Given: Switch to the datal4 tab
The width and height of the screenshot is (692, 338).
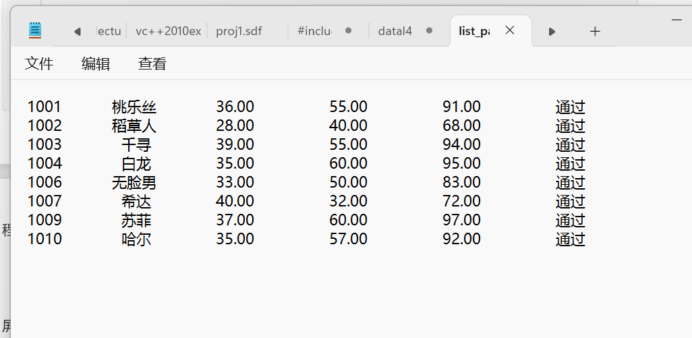Looking at the screenshot, I should [395, 31].
